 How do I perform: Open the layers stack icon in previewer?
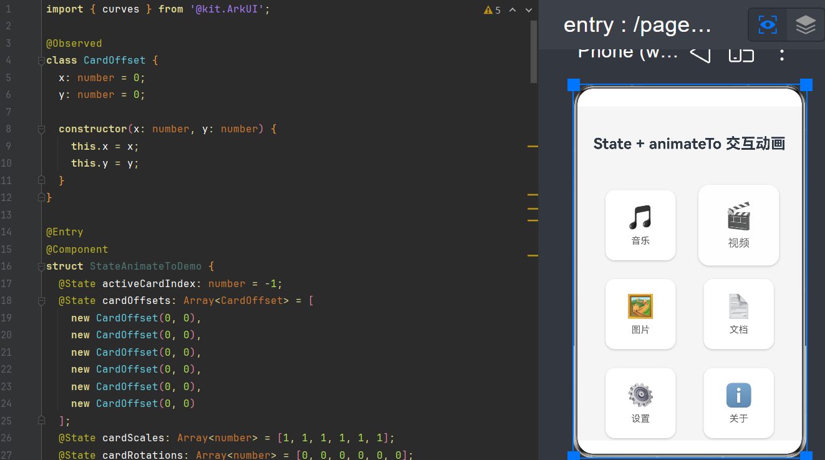(806, 25)
